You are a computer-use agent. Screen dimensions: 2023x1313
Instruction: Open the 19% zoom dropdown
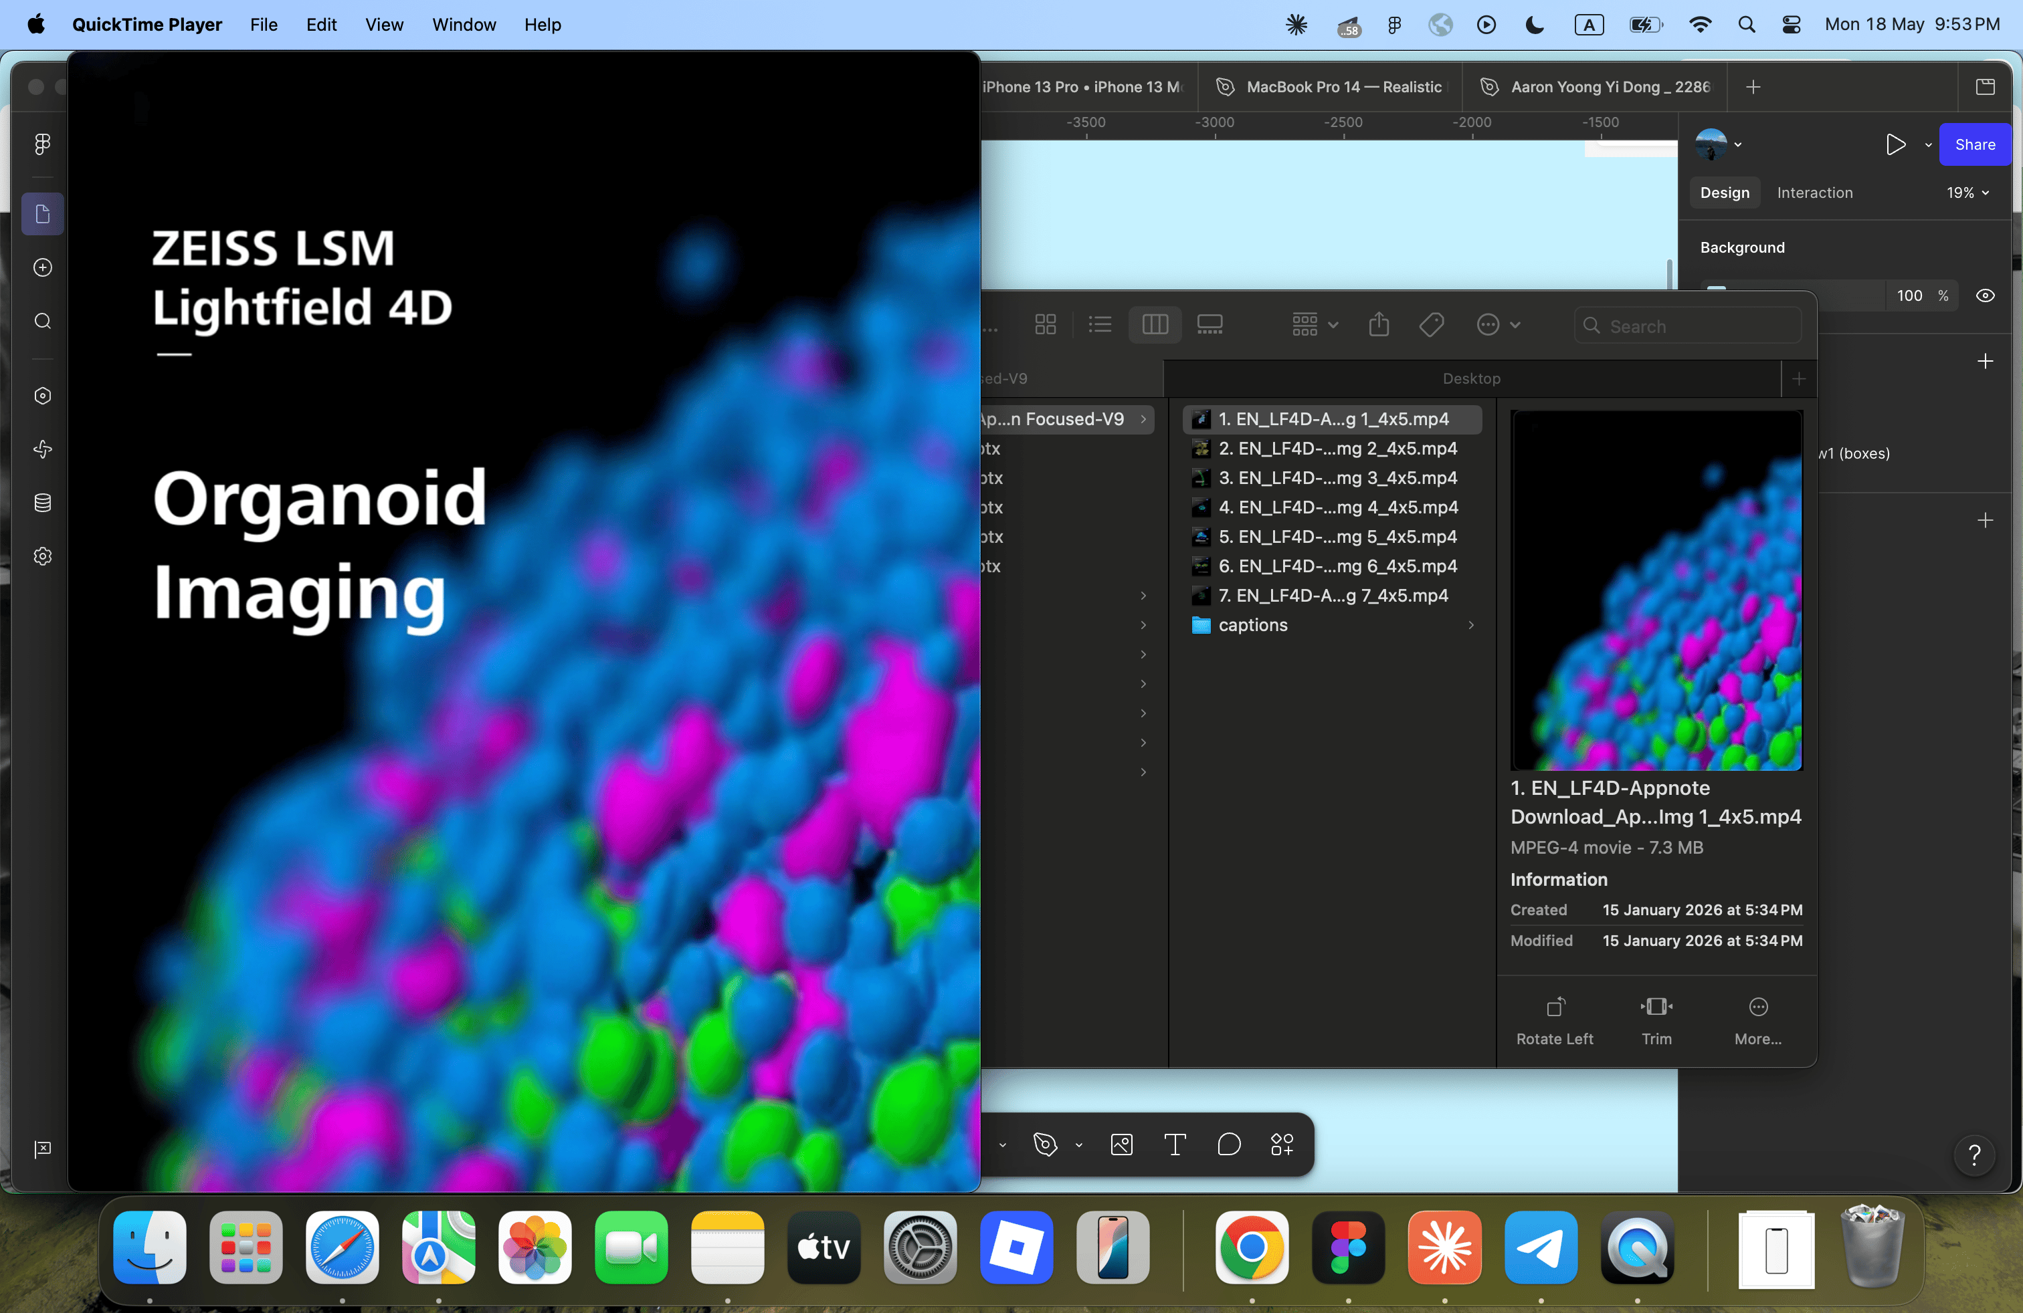[x=1967, y=193]
